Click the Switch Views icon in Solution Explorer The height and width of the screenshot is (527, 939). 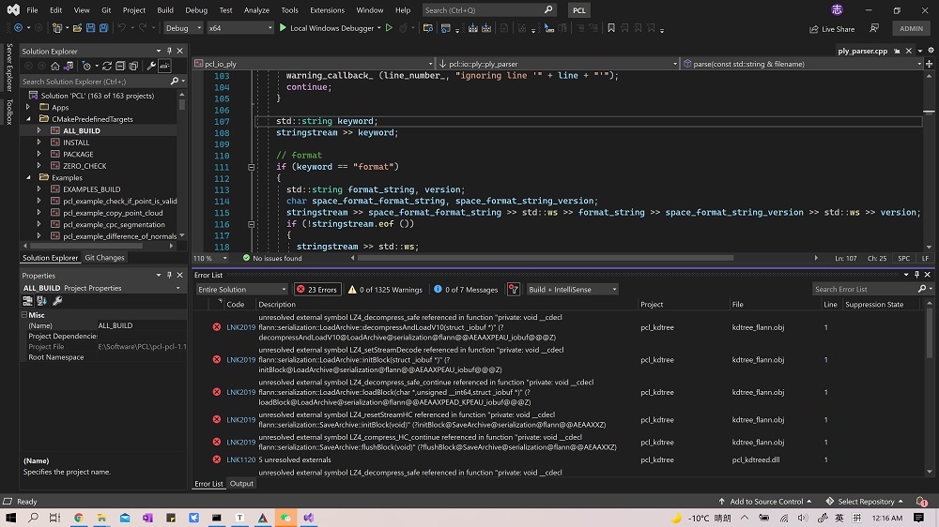69,66
